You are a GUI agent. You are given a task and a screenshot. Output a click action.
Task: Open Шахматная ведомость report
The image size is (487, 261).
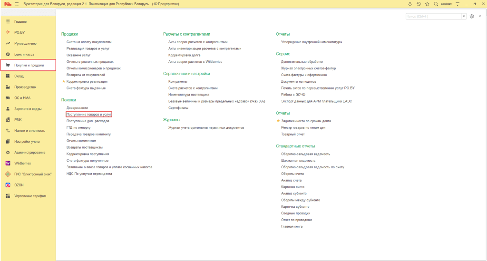click(x=298, y=160)
